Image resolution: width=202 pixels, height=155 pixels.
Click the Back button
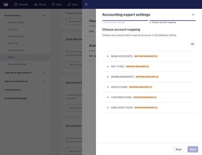click(179, 149)
